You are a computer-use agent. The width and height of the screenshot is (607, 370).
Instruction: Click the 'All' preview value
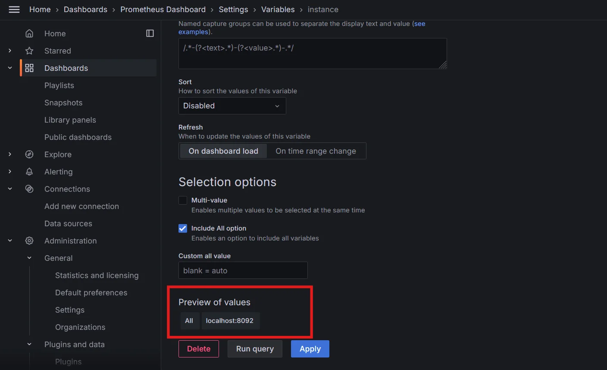click(189, 321)
